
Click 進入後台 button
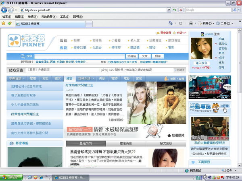coord(201,63)
